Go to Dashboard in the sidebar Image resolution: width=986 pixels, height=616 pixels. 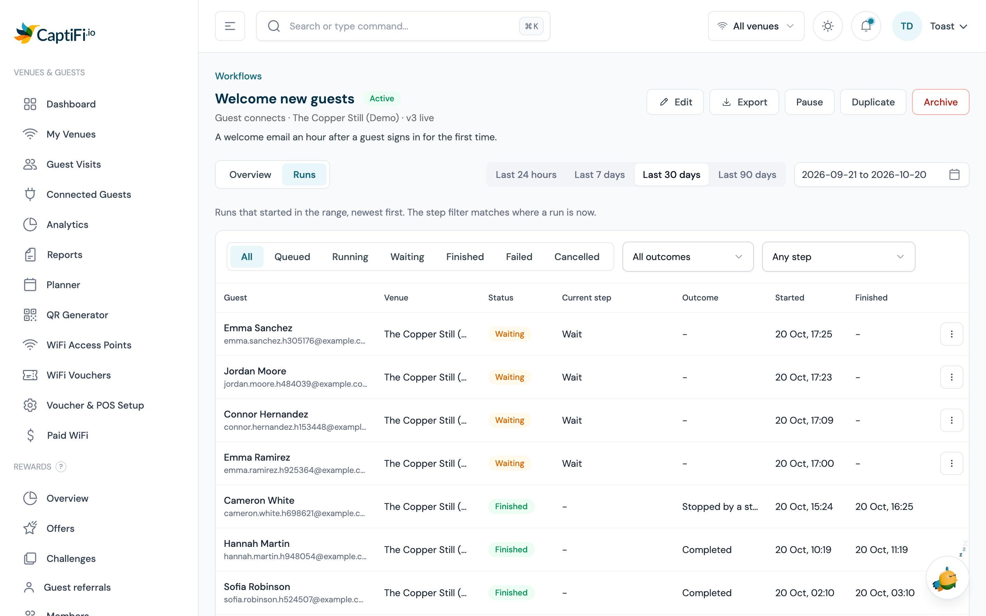[99, 104]
